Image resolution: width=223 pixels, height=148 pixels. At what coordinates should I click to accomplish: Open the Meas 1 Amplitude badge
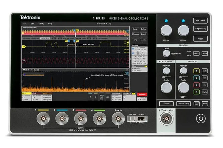139,68
